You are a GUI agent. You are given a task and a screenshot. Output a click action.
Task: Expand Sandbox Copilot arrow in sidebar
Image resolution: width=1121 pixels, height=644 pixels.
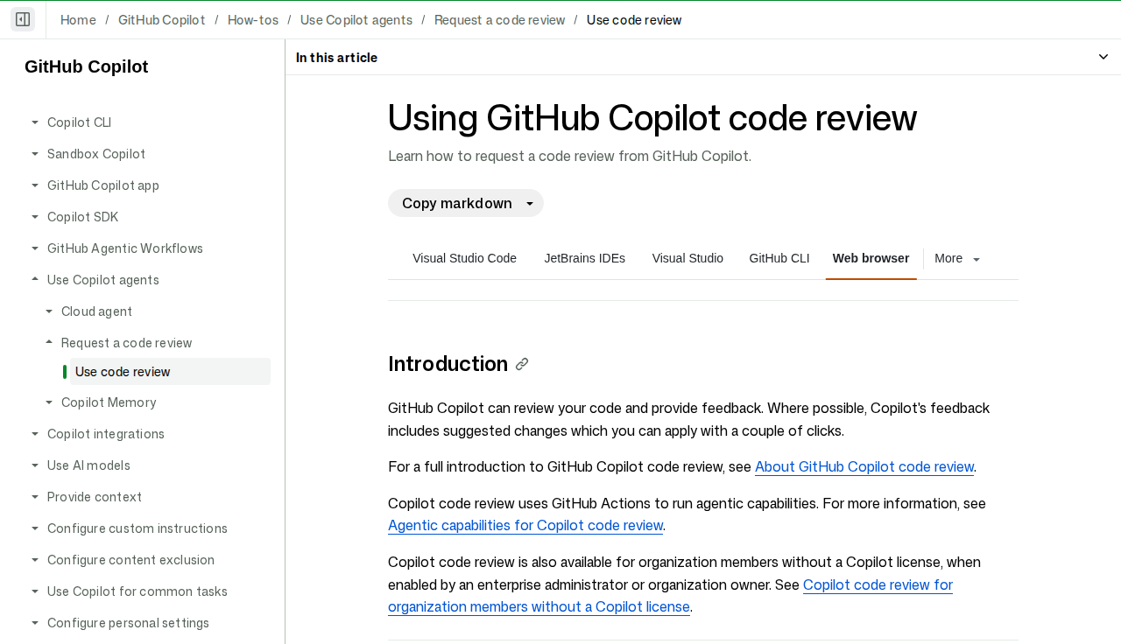(35, 154)
